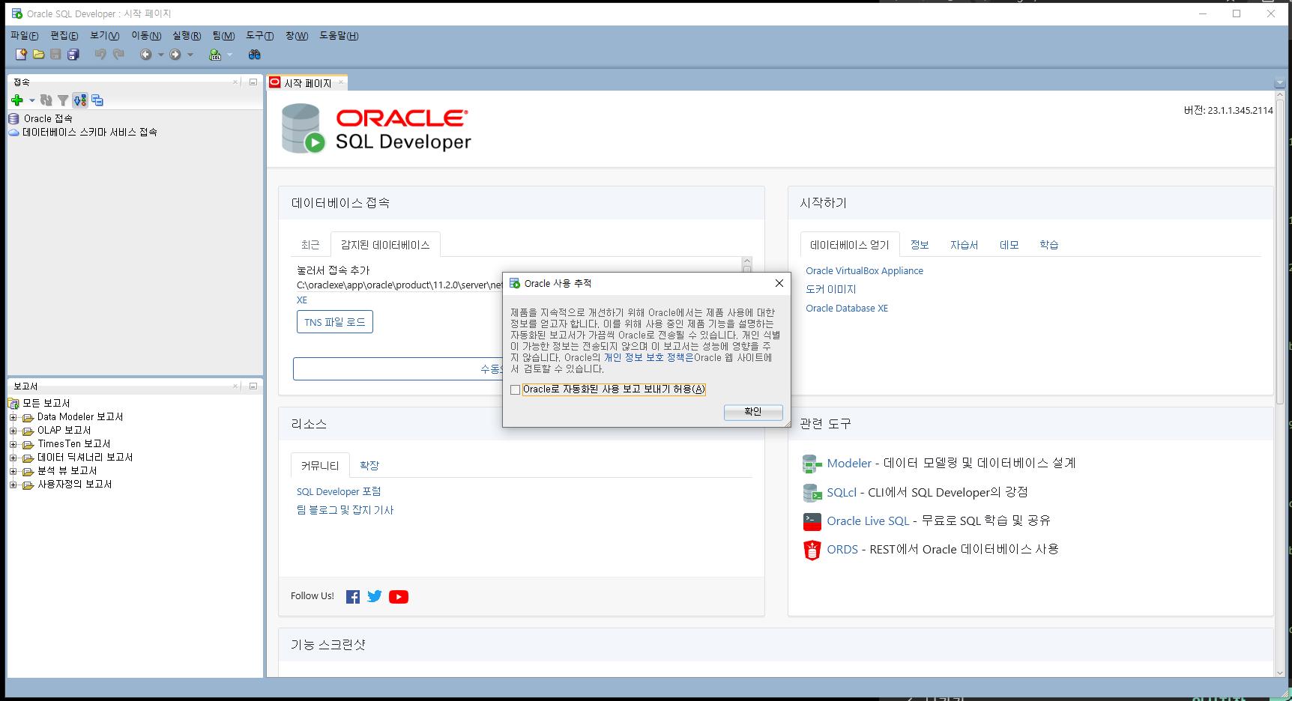Open a file using the yellow folder icon

pos(38,55)
